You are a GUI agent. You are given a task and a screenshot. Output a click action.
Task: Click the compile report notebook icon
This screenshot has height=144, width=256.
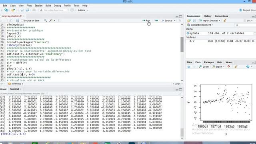coord(60,20)
